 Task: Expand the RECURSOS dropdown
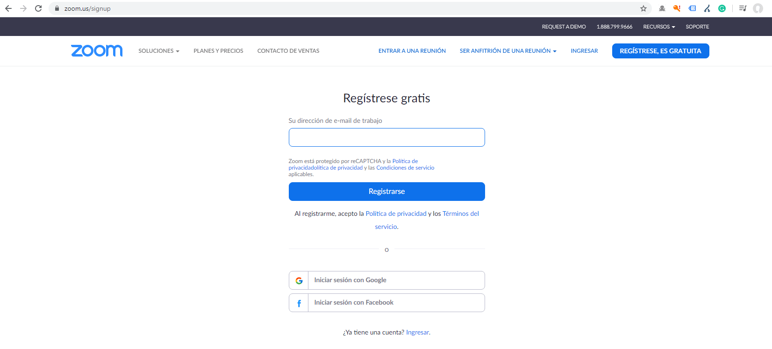(659, 27)
